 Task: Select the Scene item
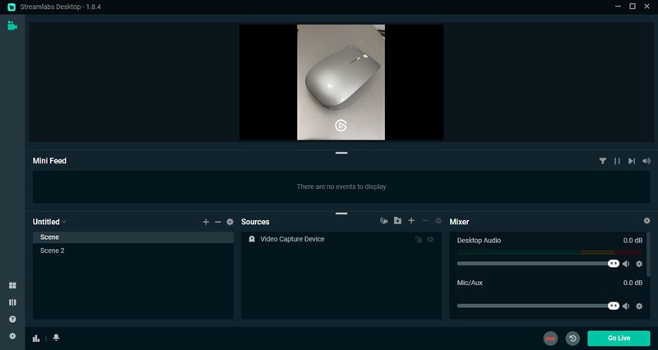pyautogui.click(x=133, y=237)
